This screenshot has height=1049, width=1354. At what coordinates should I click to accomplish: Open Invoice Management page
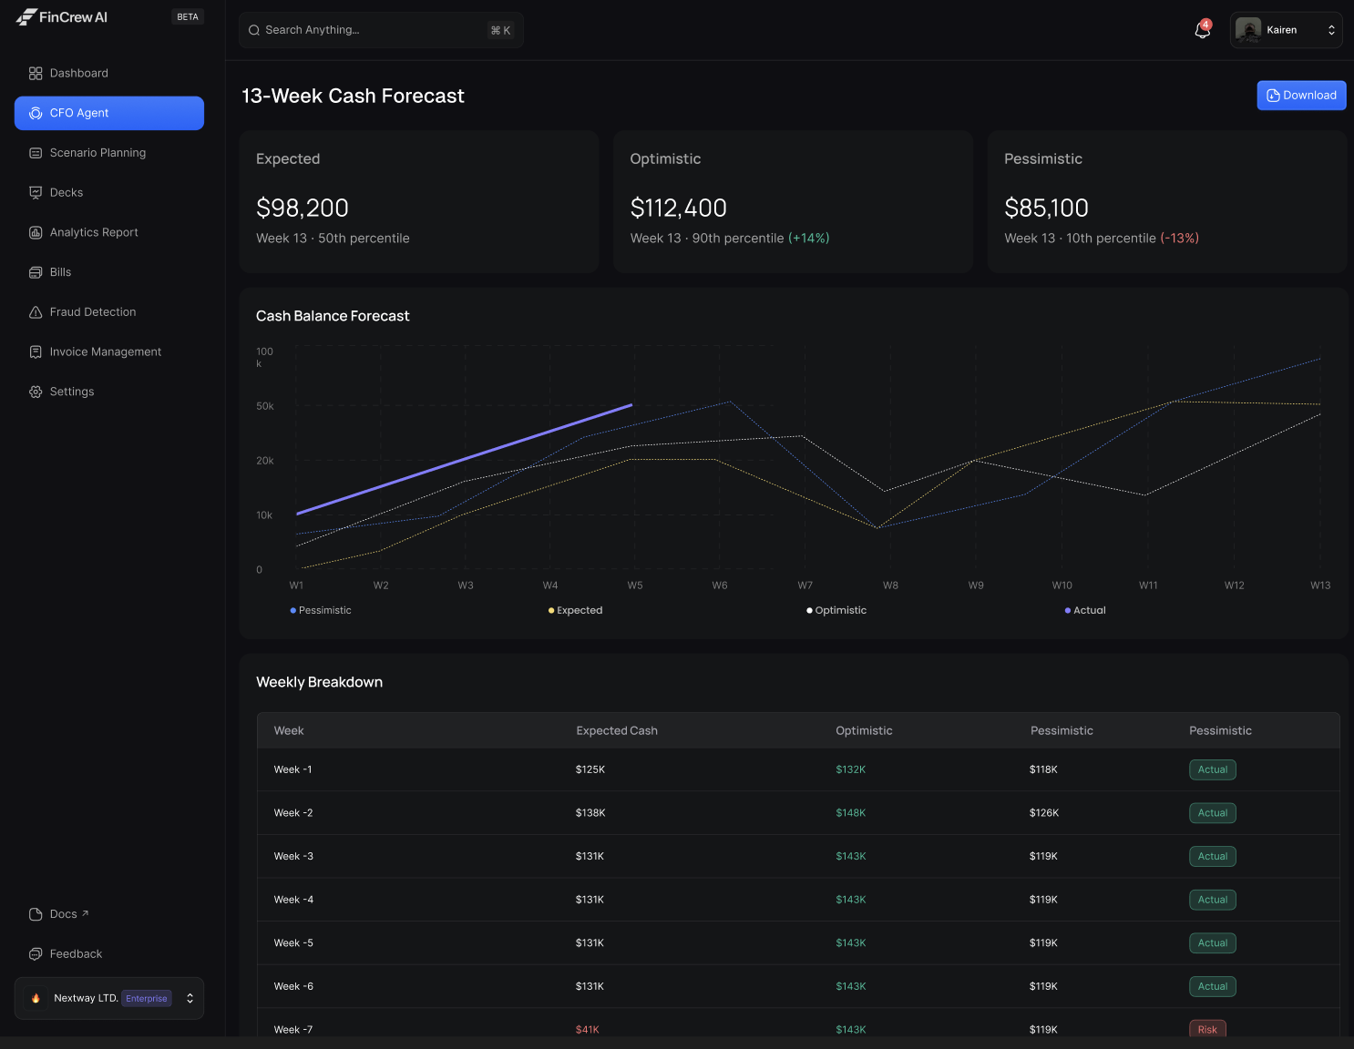point(109,351)
